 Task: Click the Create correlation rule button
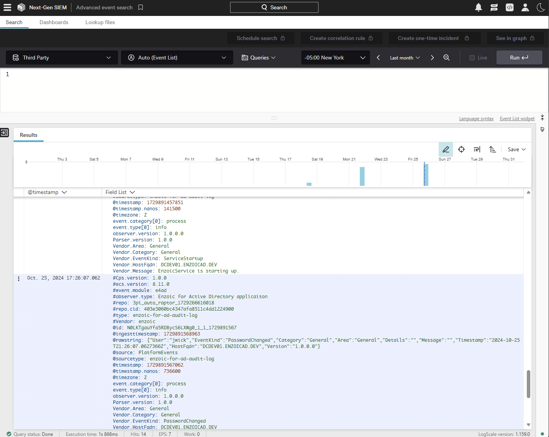pos(341,38)
